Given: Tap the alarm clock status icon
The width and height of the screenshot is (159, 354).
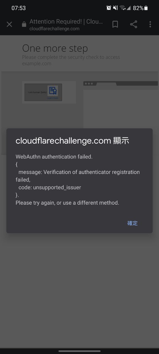Looking at the screenshot, I should tap(109, 8).
